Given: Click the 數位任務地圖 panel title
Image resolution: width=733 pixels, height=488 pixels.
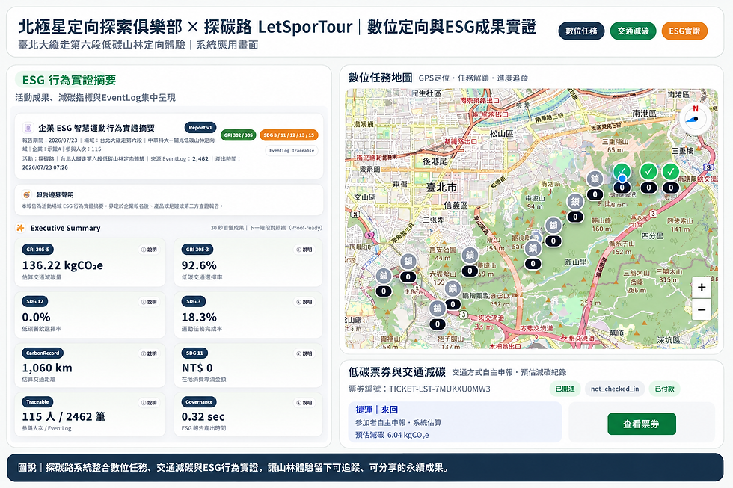Looking at the screenshot, I should pos(381,78).
